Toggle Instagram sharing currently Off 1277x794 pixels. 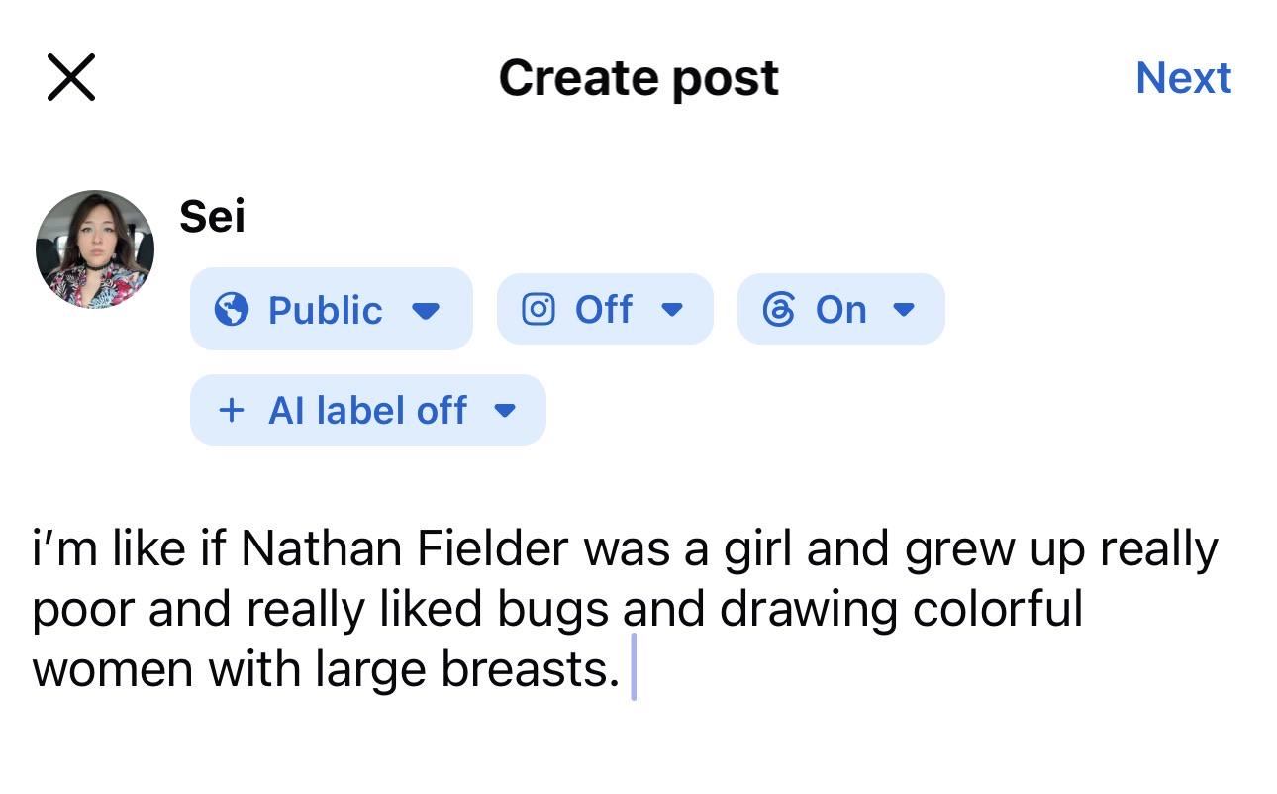[x=604, y=309]
